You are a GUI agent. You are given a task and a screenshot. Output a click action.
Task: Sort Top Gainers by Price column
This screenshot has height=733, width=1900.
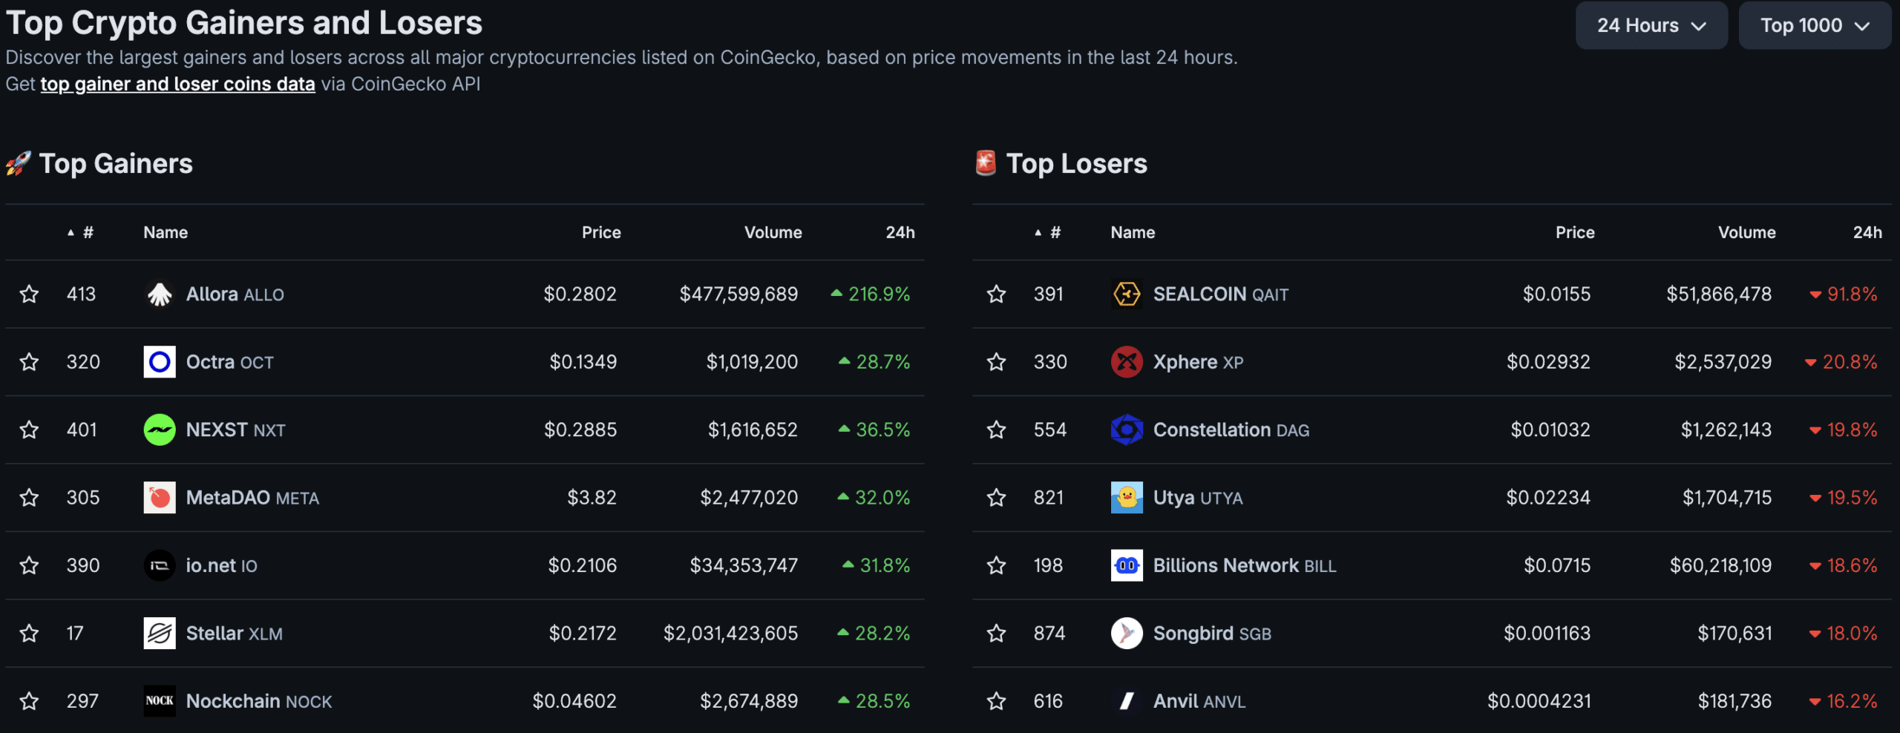(601, 232)
